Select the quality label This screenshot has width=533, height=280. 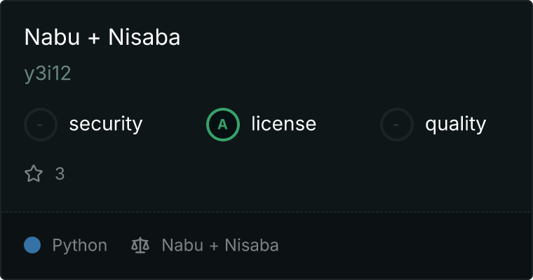click(456, 125)
